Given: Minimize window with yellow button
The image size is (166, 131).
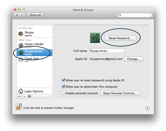Looking at the screenshot, I should point(19,10).
